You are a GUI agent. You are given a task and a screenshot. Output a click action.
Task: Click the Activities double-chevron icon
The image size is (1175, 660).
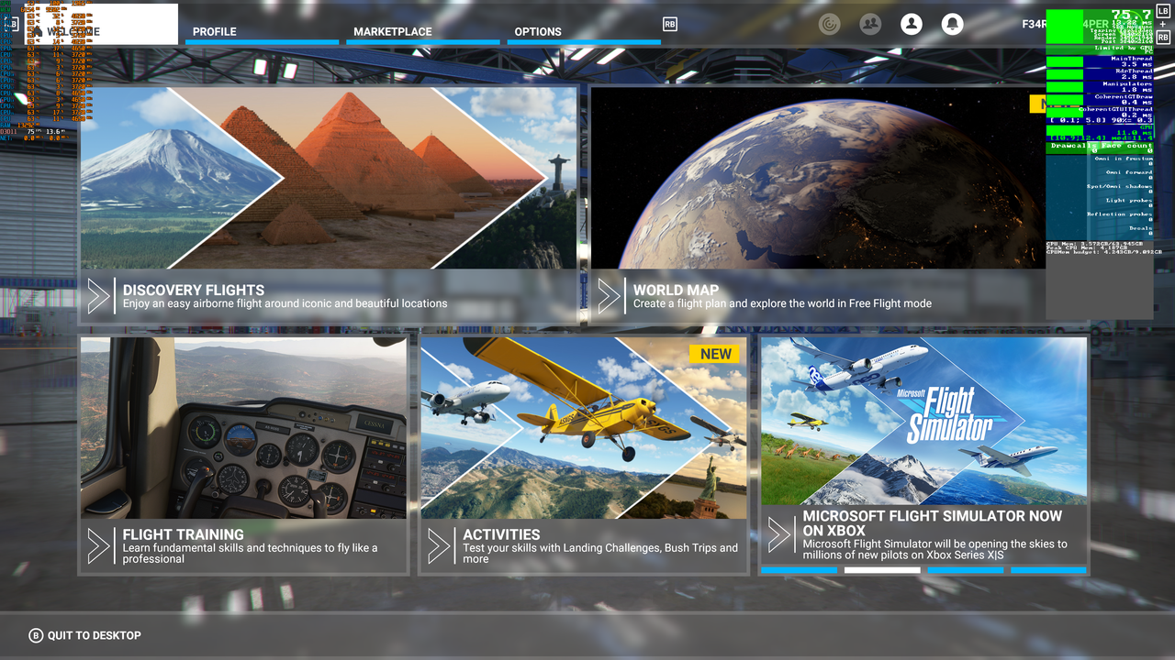click(439, 546)
